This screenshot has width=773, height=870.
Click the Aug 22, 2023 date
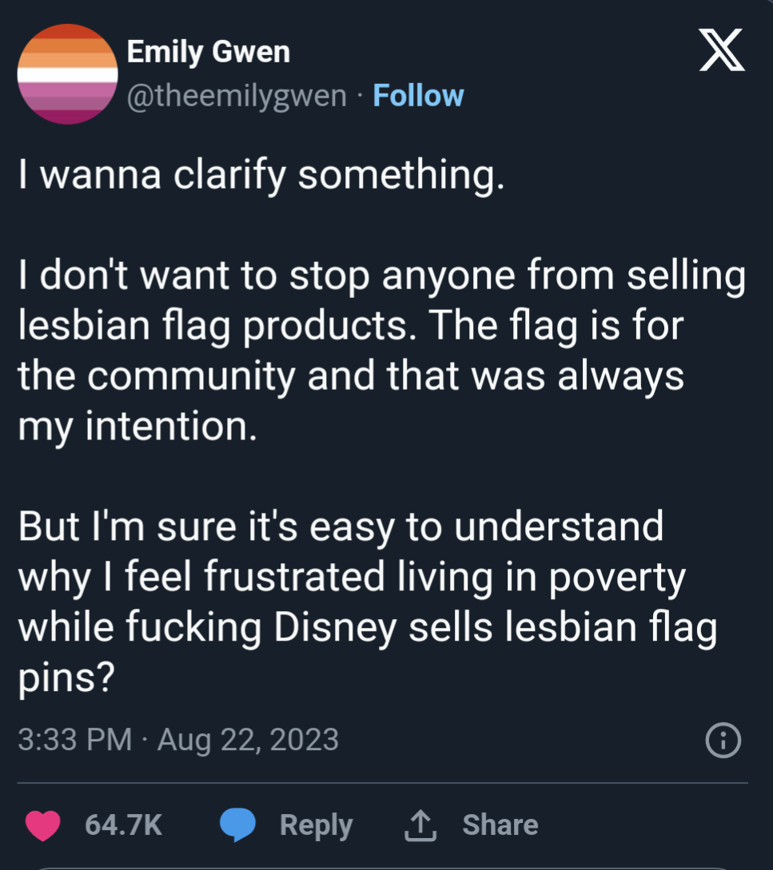click(248, 740)
